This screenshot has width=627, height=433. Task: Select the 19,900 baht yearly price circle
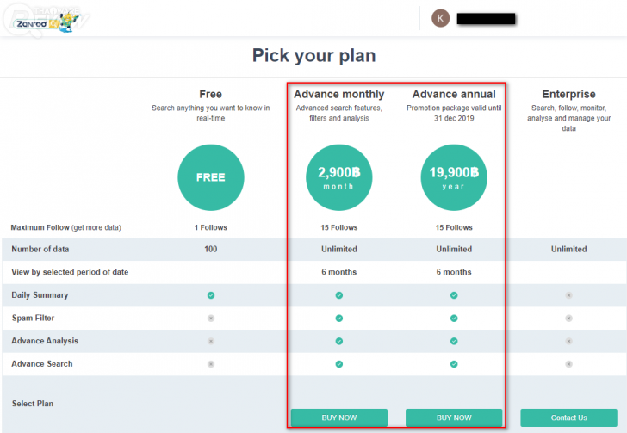click(x=454, y=177)
